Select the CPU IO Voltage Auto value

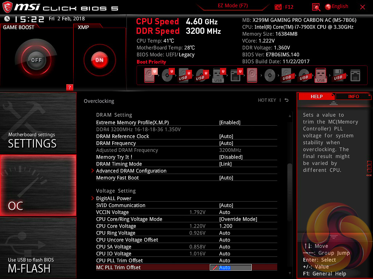point(224,254)
